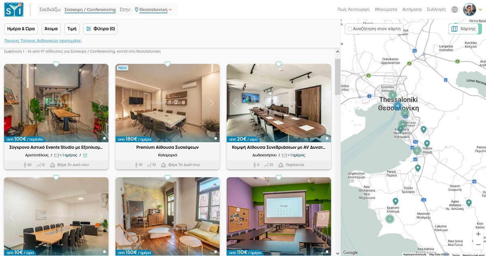The width and height of the screenshot is (486, 256).
Task: Zoom out on the map
Action: coord(478,244)
